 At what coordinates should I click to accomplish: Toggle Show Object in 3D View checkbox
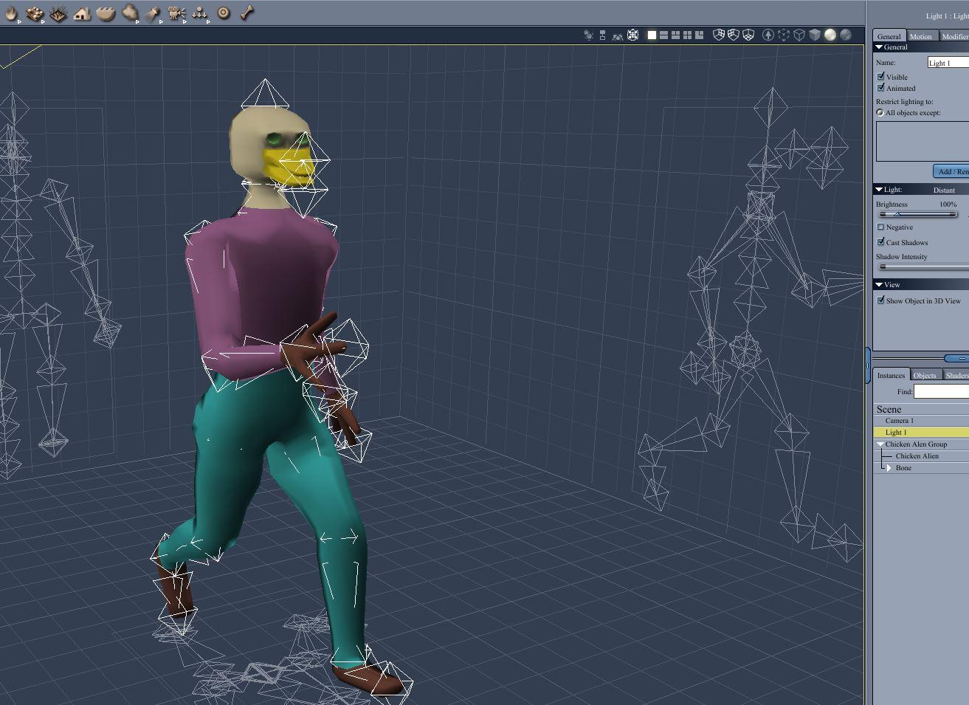click(x=880, y=300)
